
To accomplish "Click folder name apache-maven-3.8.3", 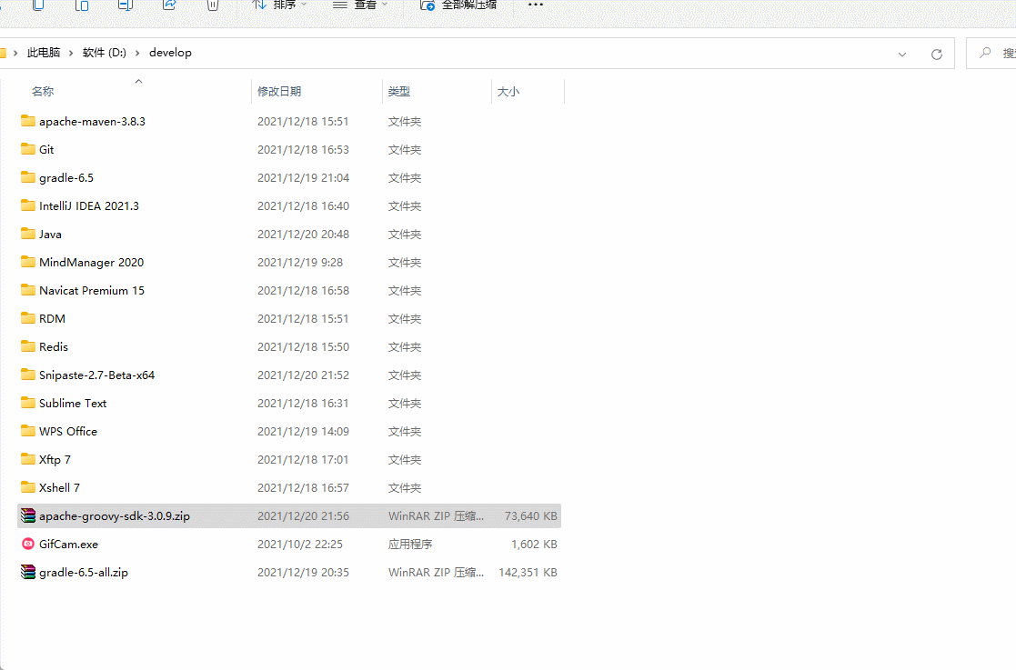I will [92, 122].
